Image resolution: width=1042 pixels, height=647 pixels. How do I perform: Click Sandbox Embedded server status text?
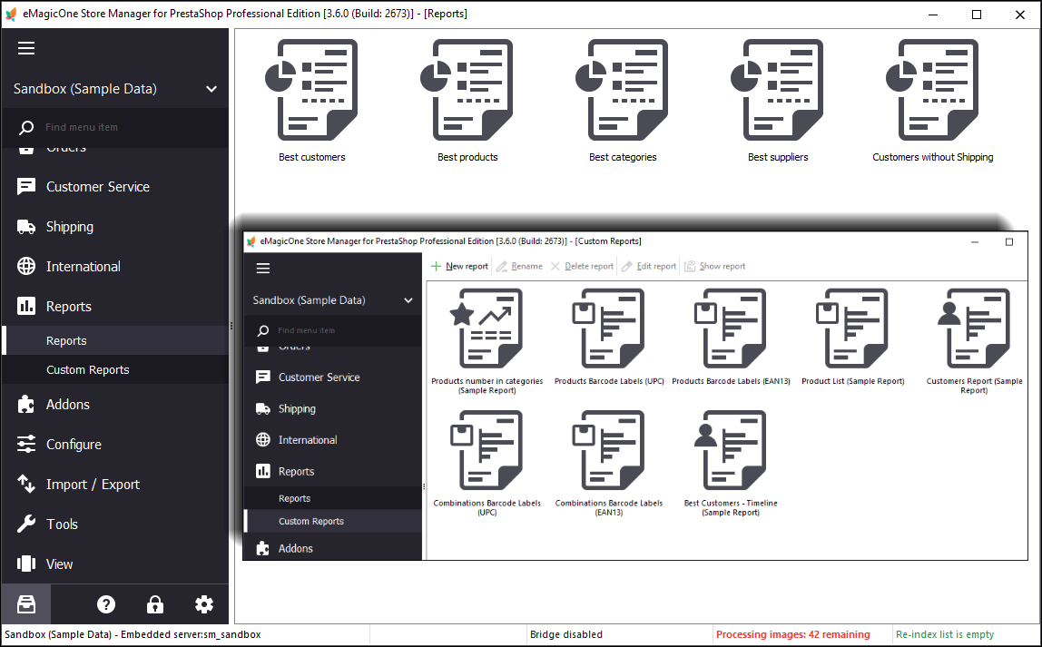(x=133, y=634)
